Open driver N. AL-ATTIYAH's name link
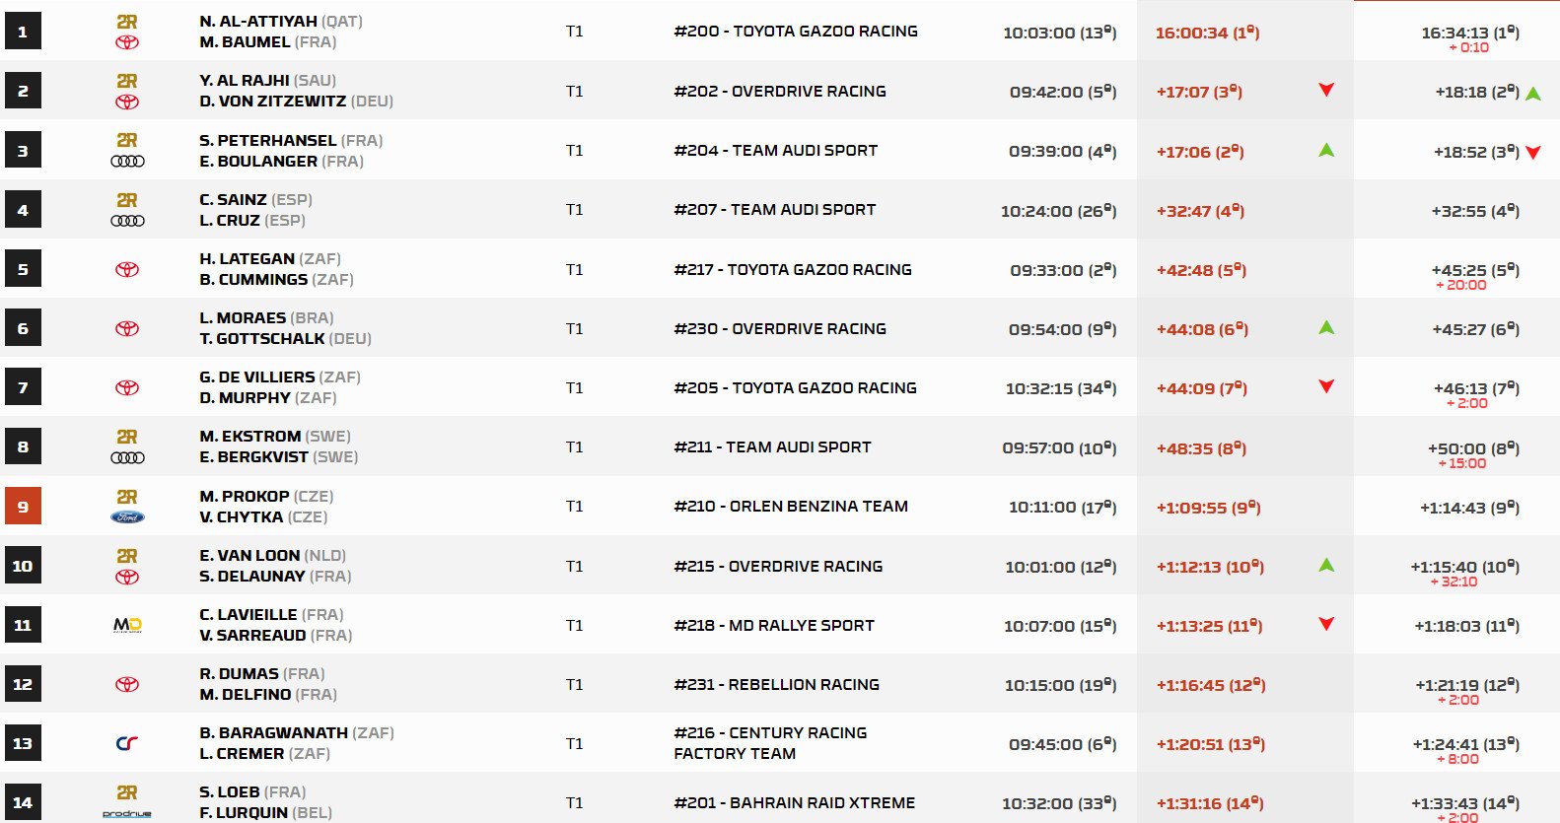 coord(258,22)
